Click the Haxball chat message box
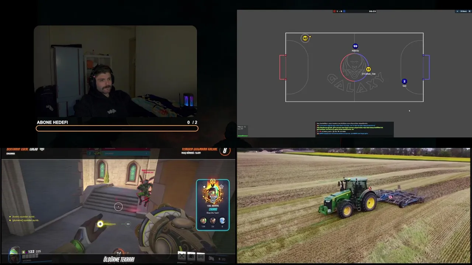The width and height of the screenshot is (472, 265). 354,129
